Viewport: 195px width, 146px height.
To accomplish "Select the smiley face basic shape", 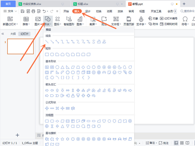I will [114, 72].
